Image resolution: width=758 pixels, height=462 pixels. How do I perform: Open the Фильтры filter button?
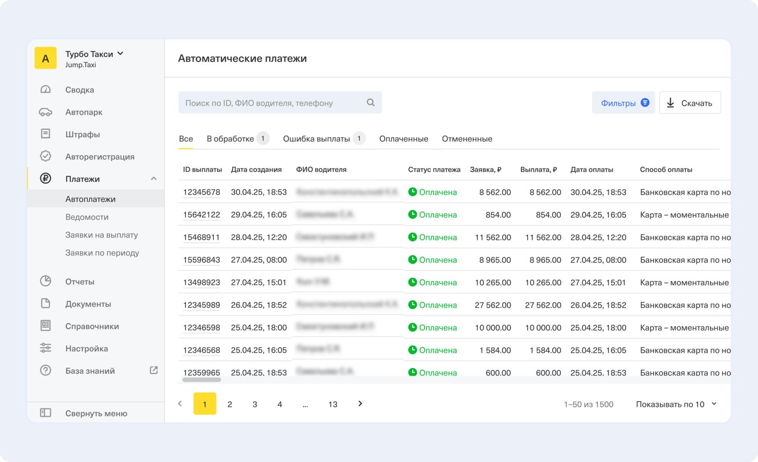click(x=623, y=103)
